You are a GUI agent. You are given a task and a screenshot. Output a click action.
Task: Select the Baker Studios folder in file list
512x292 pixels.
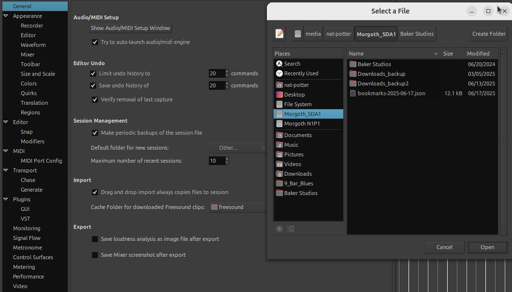(374, 64)
